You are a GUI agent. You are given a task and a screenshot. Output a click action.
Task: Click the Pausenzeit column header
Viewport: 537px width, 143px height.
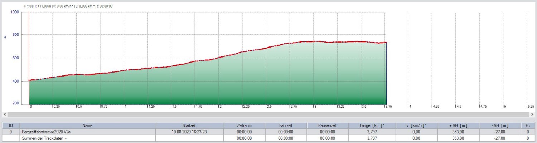(328, 125)
